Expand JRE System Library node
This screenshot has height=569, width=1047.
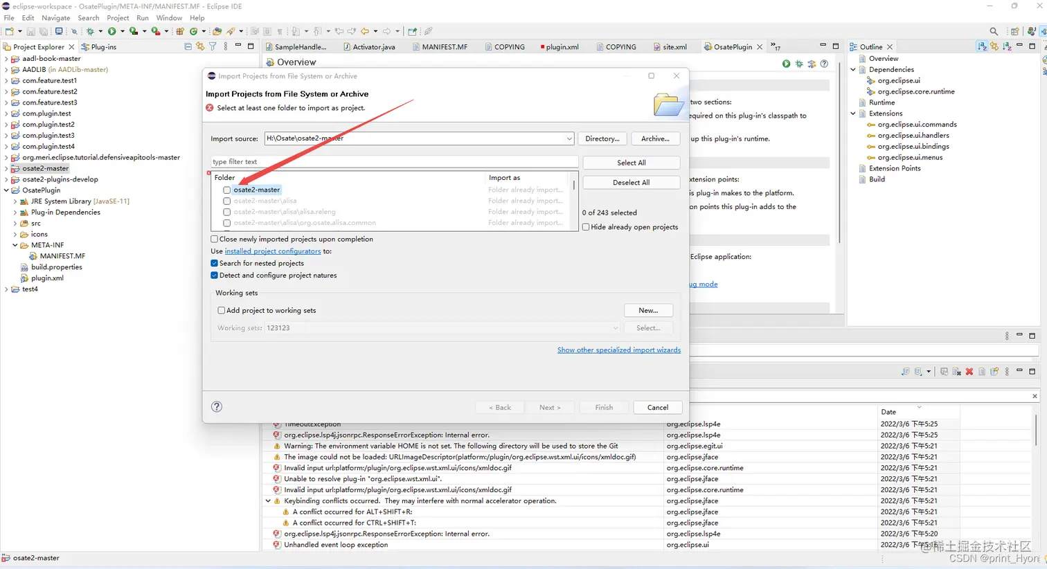15,201
